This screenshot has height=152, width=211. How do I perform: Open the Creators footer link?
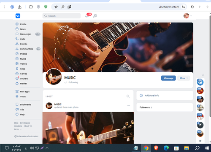18,126
